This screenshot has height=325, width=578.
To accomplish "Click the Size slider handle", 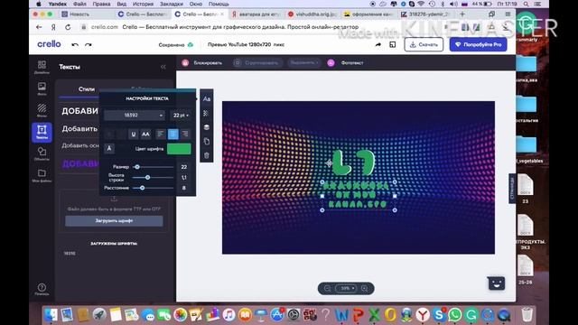I will point(137,167).
